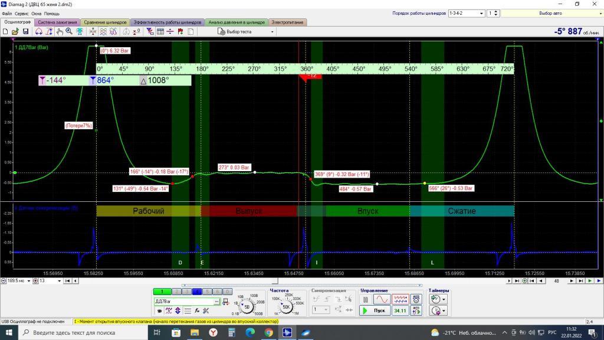Click the function fx icon
The width and height of the screenshot is (604, 340).
pos(197,310)
